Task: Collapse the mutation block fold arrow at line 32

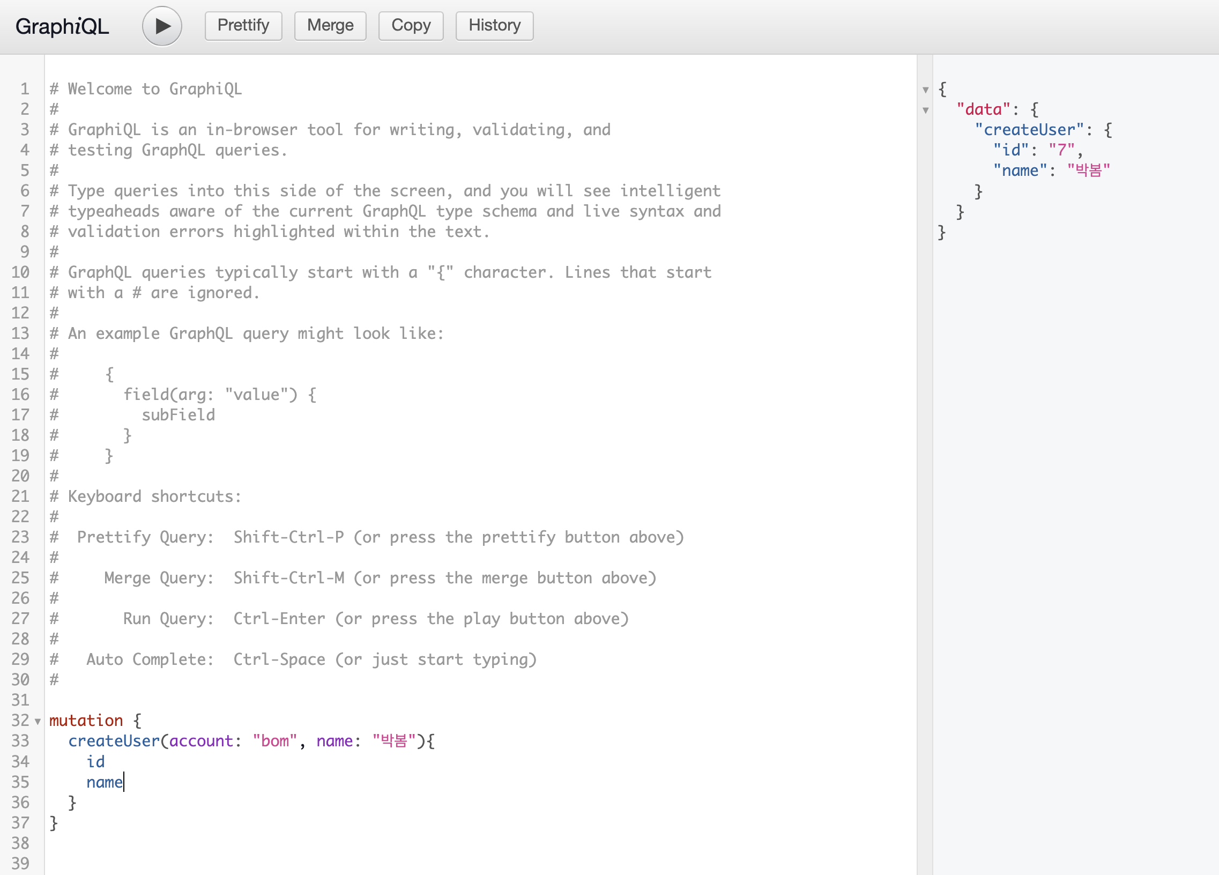Action: (x=38, y=721)
